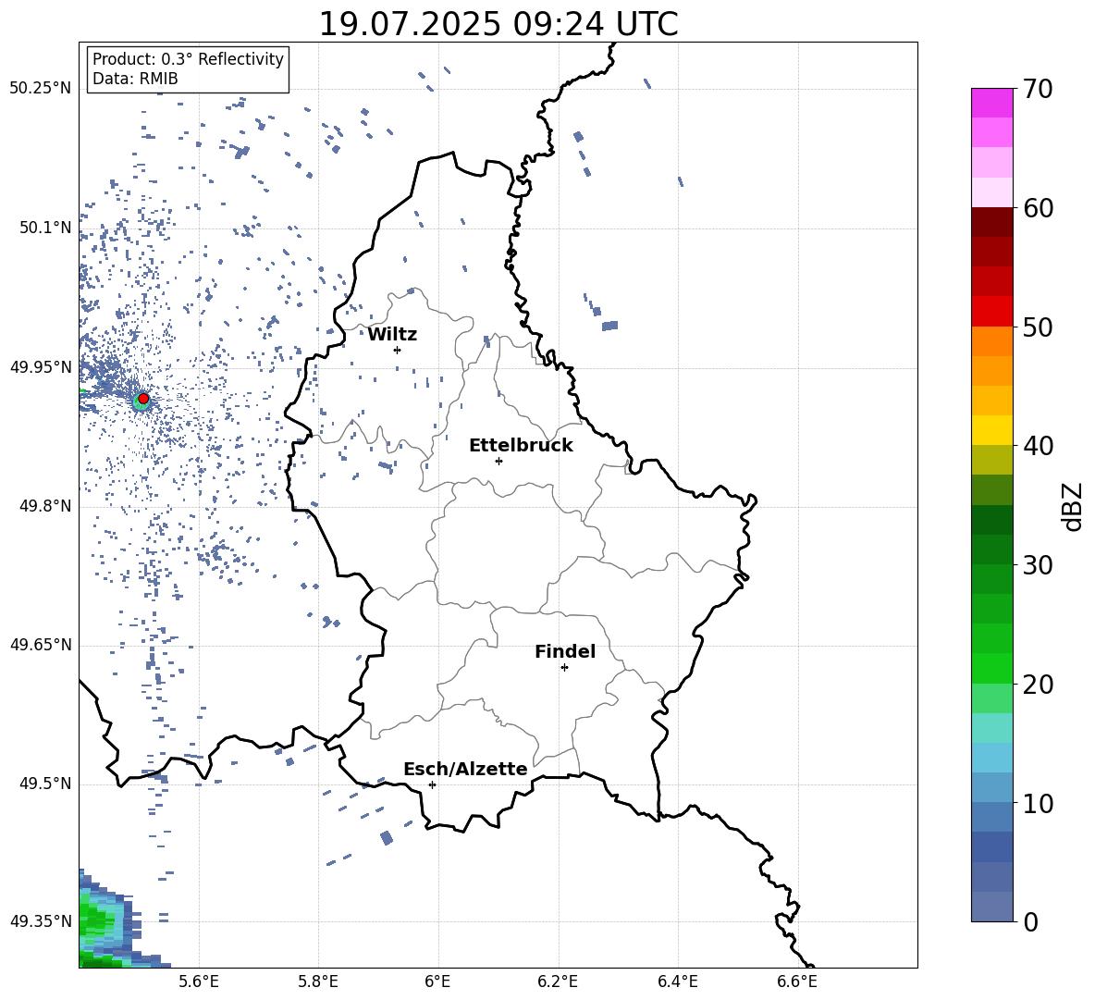Select the Wiltz city label
The width and height of the screenshot is (1095, 1000).
(392, 335)
